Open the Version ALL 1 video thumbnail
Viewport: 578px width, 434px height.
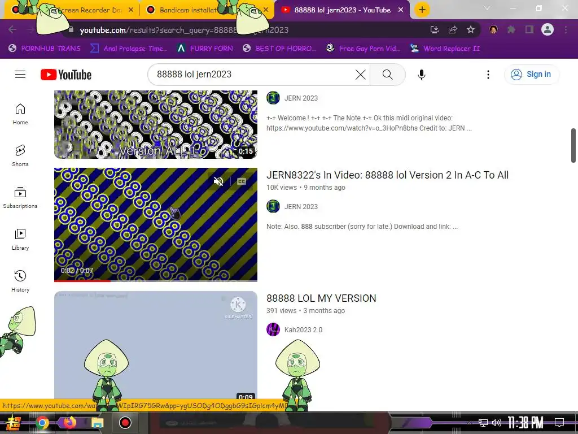coord(156,125)
